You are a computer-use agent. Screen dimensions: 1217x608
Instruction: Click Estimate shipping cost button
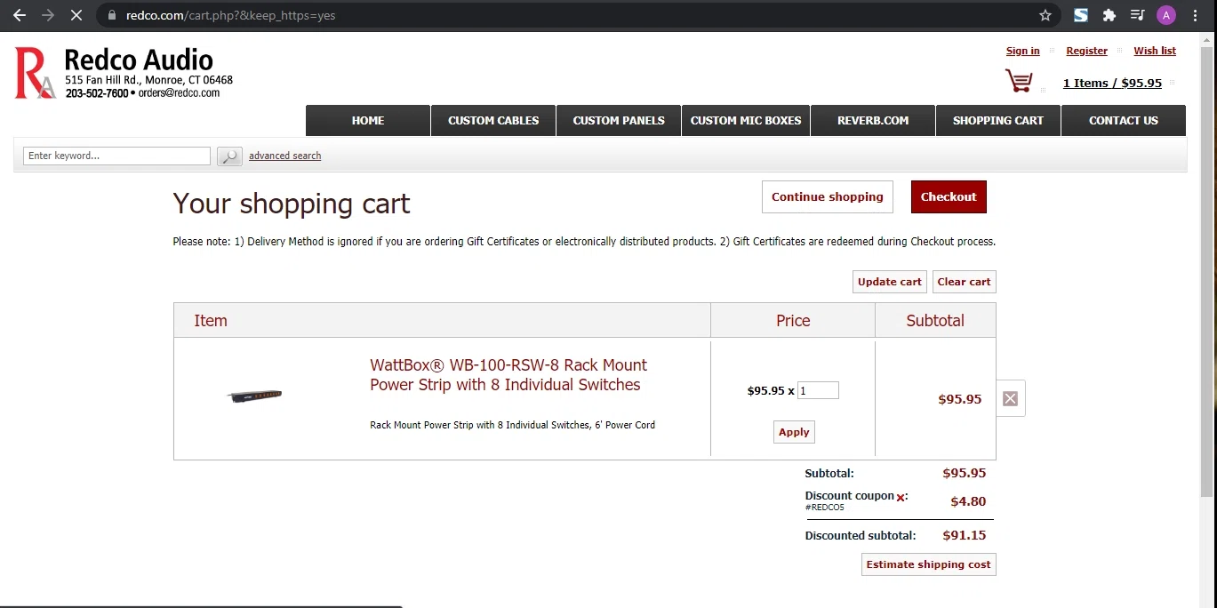point(928,564)
